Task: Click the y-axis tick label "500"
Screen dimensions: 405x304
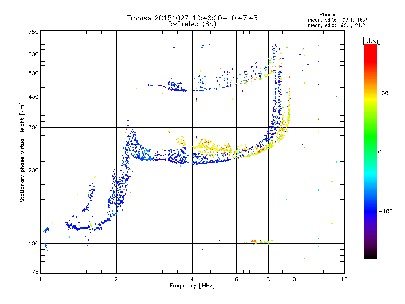Action: tap(33, 73)
